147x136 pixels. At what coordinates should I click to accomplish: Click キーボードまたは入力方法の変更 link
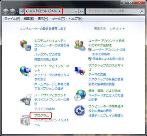pyautogui.click(x=106, y=97)
